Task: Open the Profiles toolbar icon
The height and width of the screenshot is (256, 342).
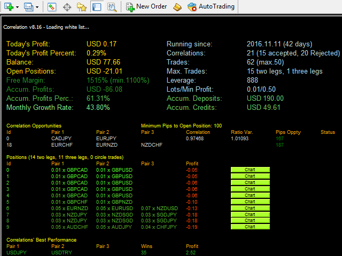Action: [28, 7]
